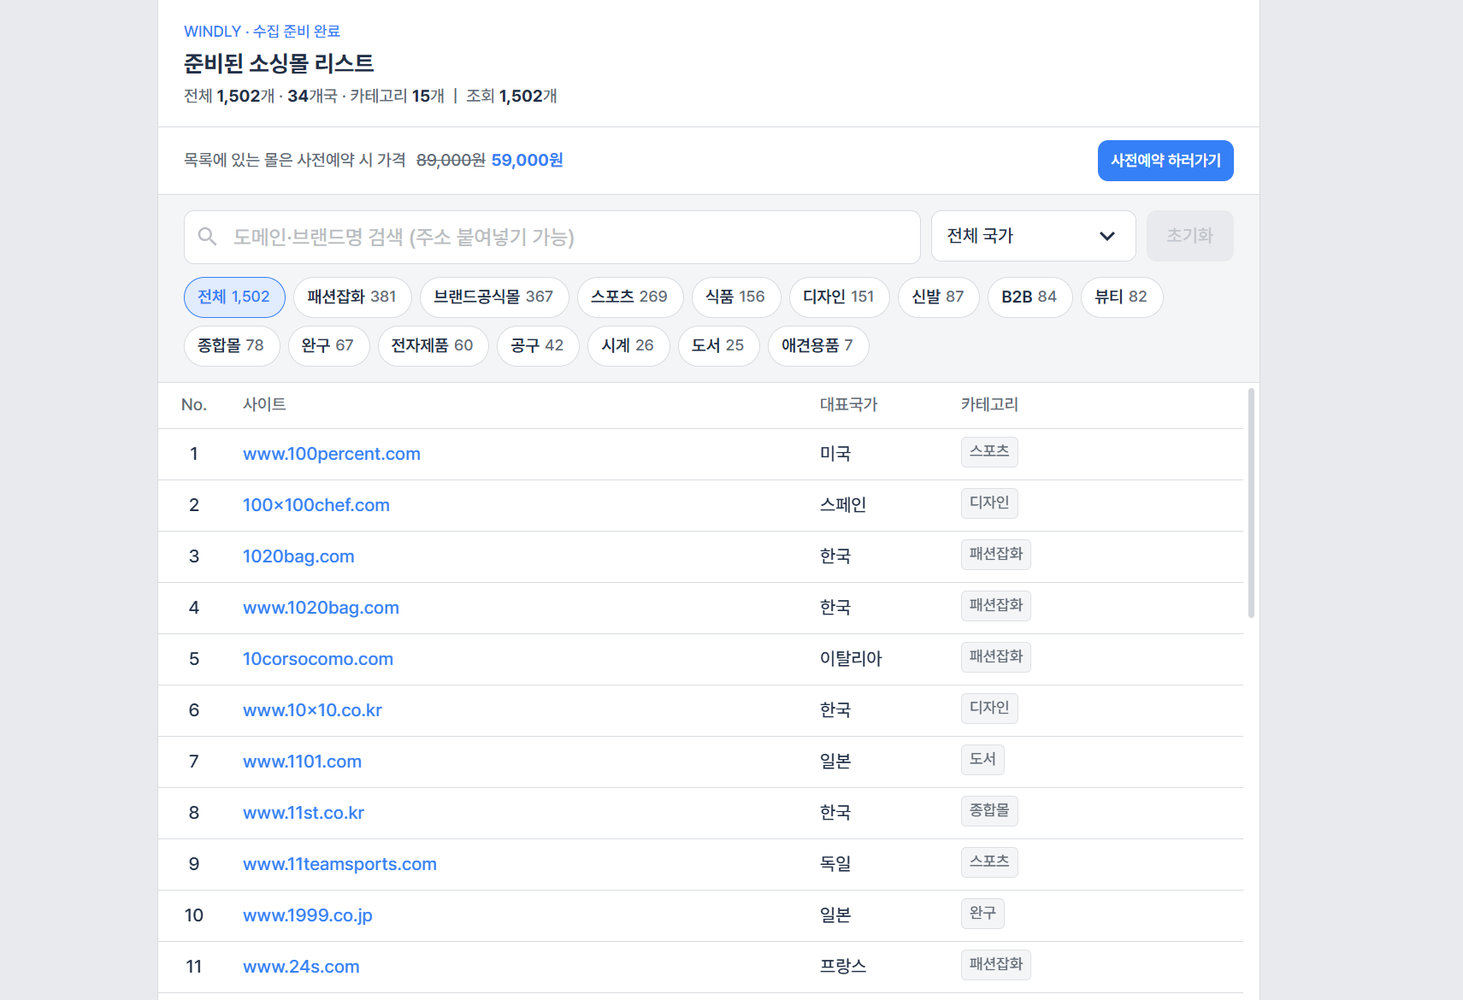
Task: Choose the 공구 42 filter chip
Action: coord(538,346)
